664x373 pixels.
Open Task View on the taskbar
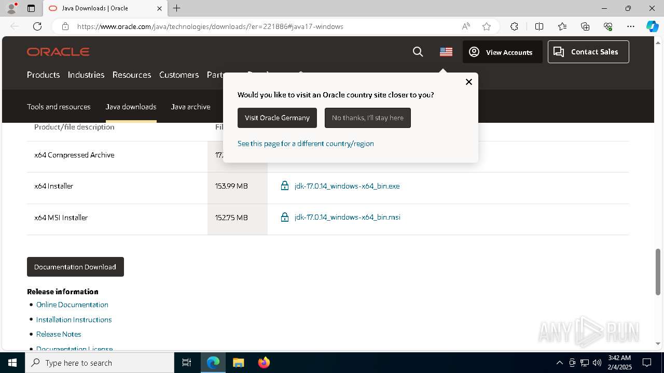click(187, 363)
